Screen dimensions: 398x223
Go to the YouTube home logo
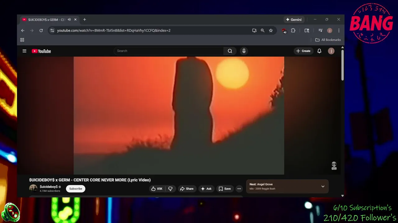(41, 51)
